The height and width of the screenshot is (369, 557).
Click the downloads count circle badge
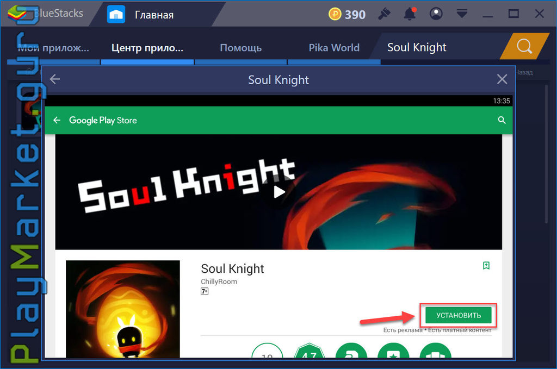tap(267, 351)
